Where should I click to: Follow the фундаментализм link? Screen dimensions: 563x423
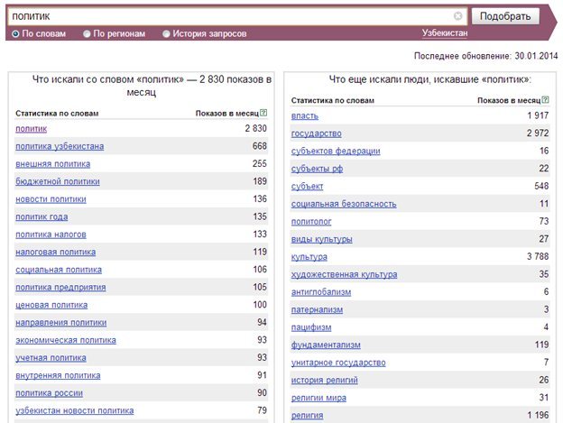click(x=326, y=345)
